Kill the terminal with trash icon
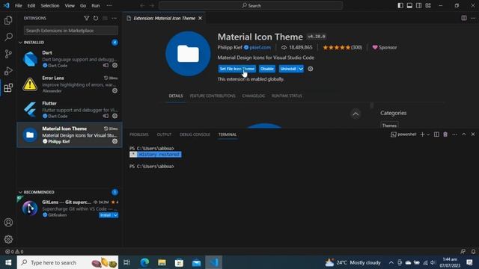This screenshot has width=479, height=269. (445, 134)
